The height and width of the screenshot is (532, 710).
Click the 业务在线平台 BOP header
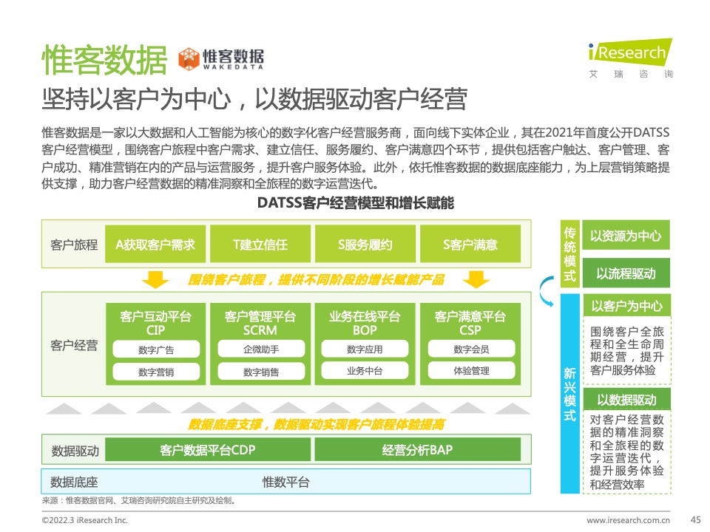click(365, 323)
